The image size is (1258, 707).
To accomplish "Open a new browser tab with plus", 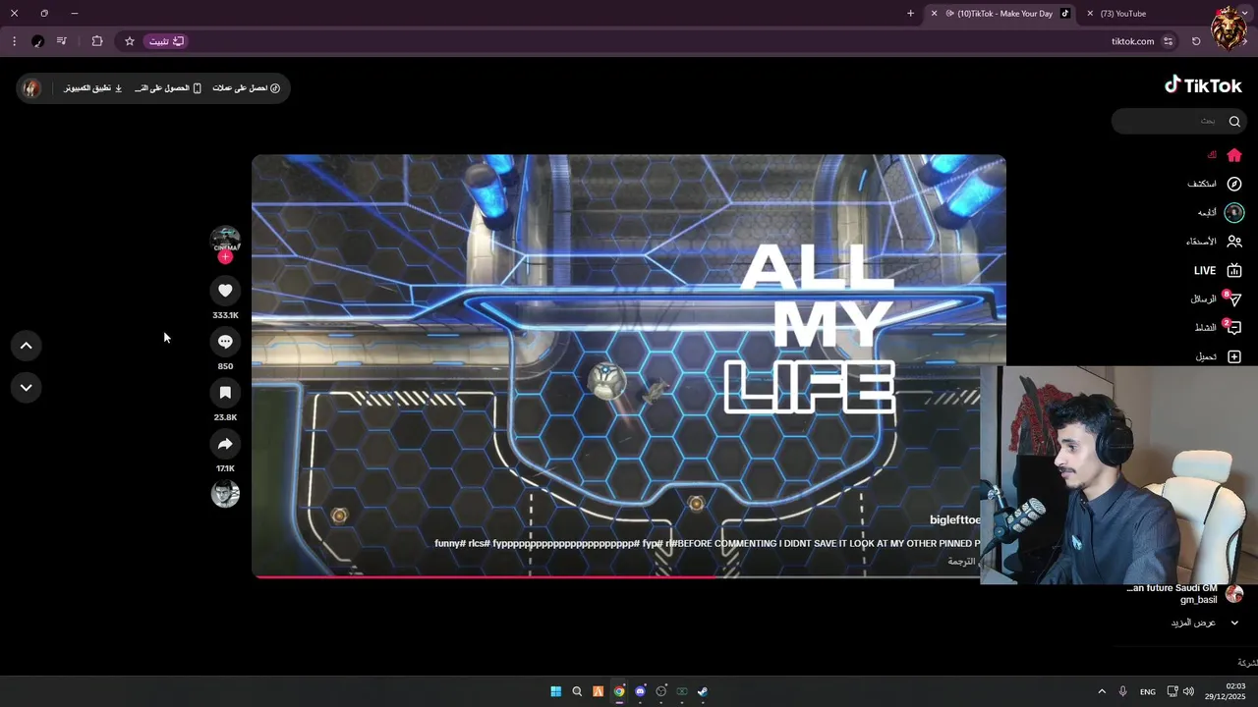I will tap(910, 14).
